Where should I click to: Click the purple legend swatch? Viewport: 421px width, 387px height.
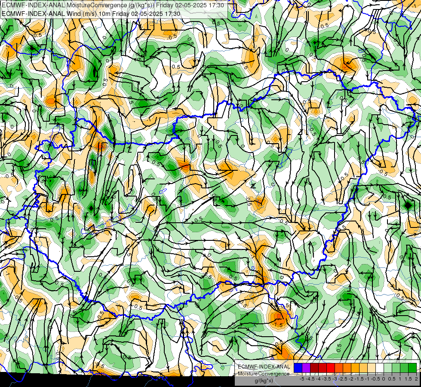coord(306,368)
